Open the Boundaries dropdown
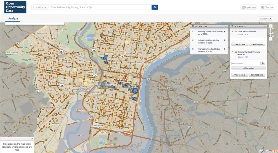Image resolution: width=278 pixels, height=153 pixels. (265, 19)
